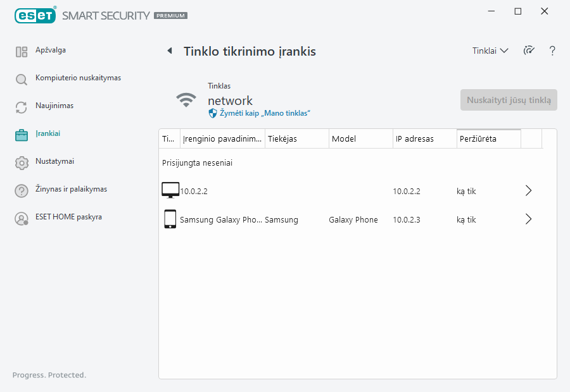
Task: Sort by Model column header
Action: pyautogui.click(x=360, y=139)
